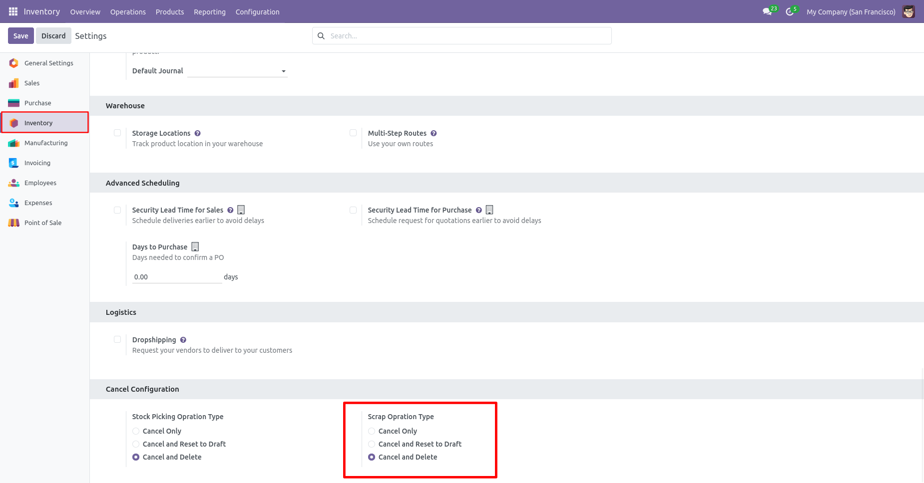Screen dimensions: 924x483
Task: Click company building icon beside Security Lead Time for Sales
Action: click(241, 210)
